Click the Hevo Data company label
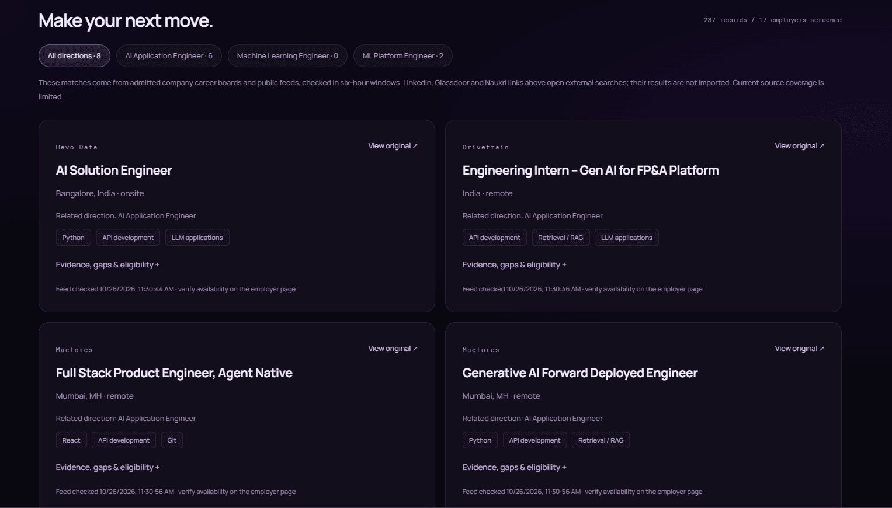The width and height of the screenshot is (892, 508). (x=77, y=147)
